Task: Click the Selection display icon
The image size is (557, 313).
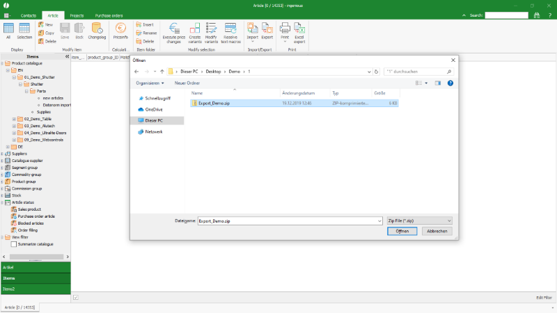Action: pos(24,31)
